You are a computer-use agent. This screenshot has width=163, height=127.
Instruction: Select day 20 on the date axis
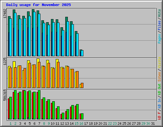100,124
